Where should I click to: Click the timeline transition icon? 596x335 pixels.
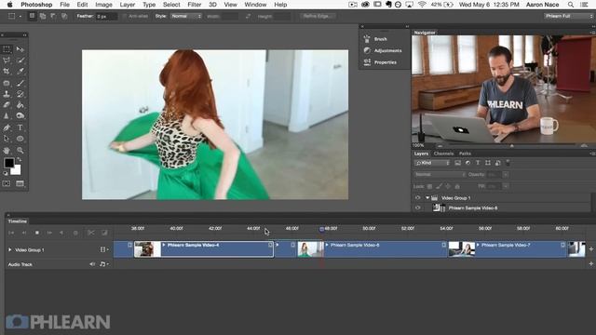pos(104,233)
